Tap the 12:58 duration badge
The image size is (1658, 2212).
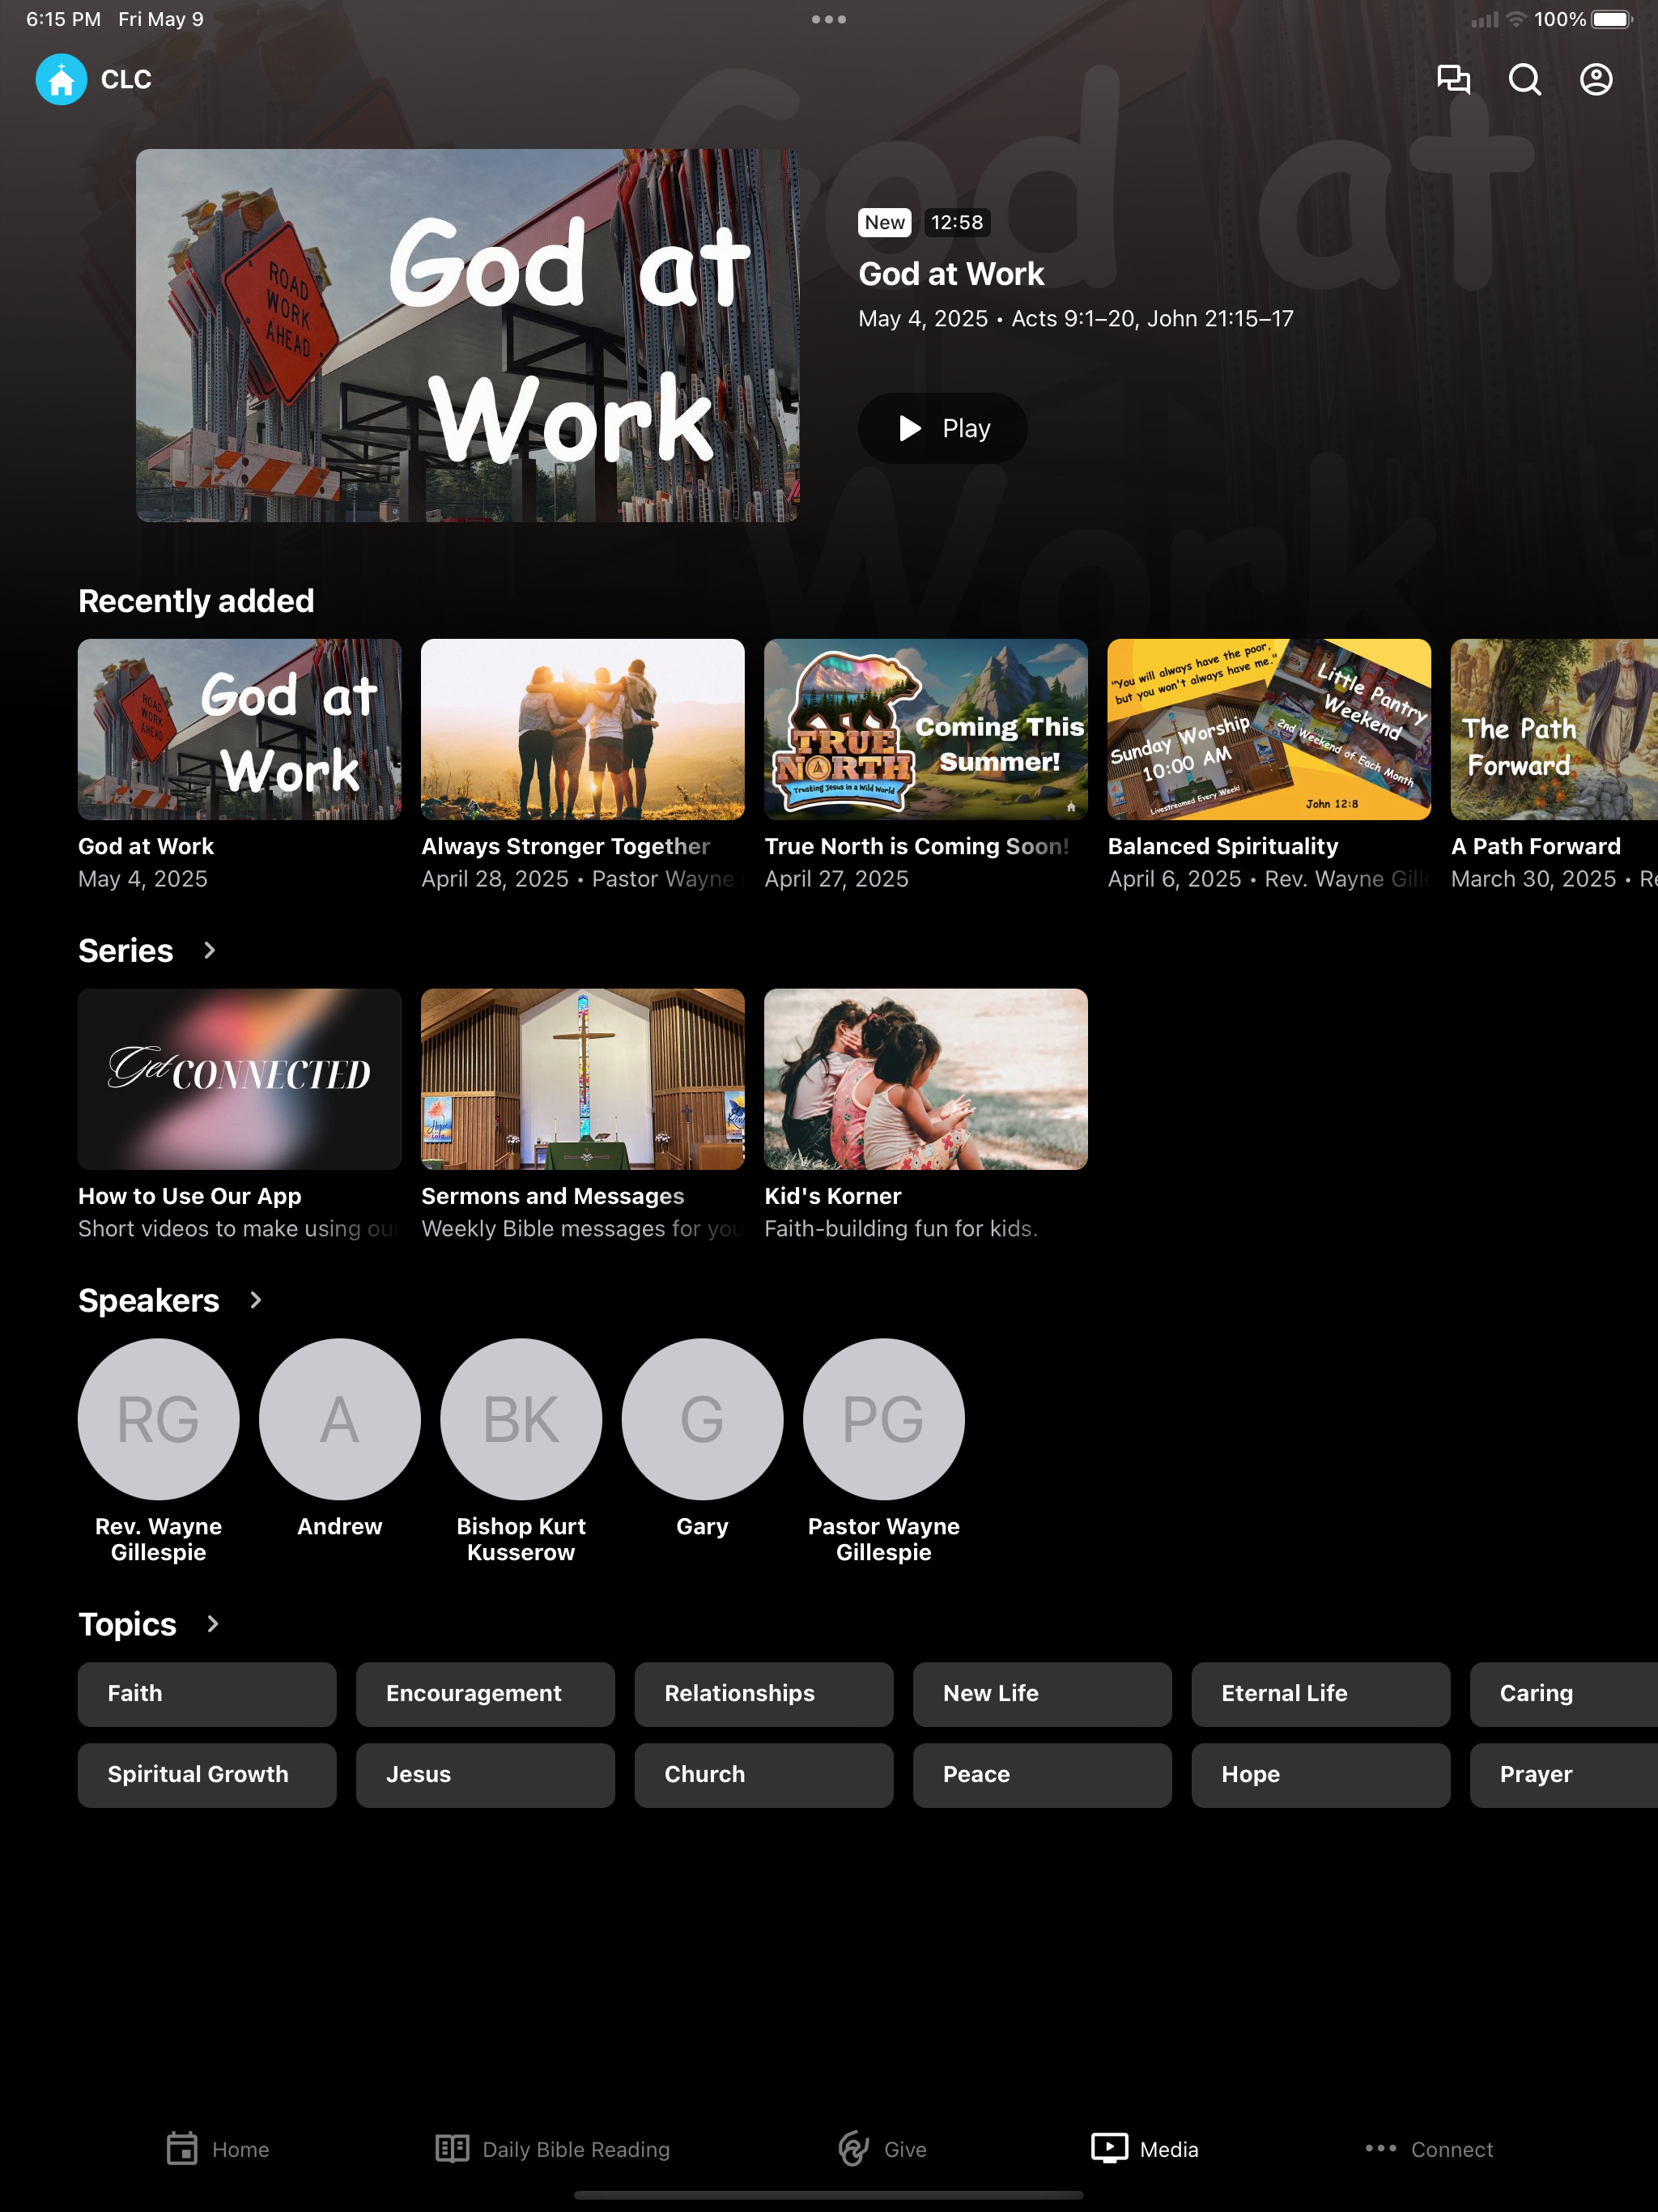click(x=957, y=222)
